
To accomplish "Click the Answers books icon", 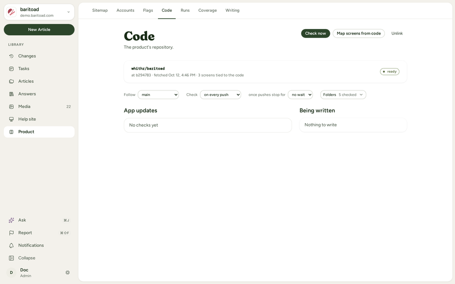I will (x=11, y=94).
